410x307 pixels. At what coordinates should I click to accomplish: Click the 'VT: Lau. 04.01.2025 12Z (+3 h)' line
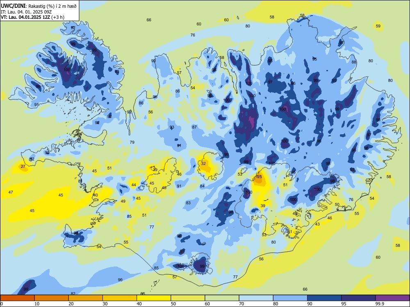coord(32,17)
